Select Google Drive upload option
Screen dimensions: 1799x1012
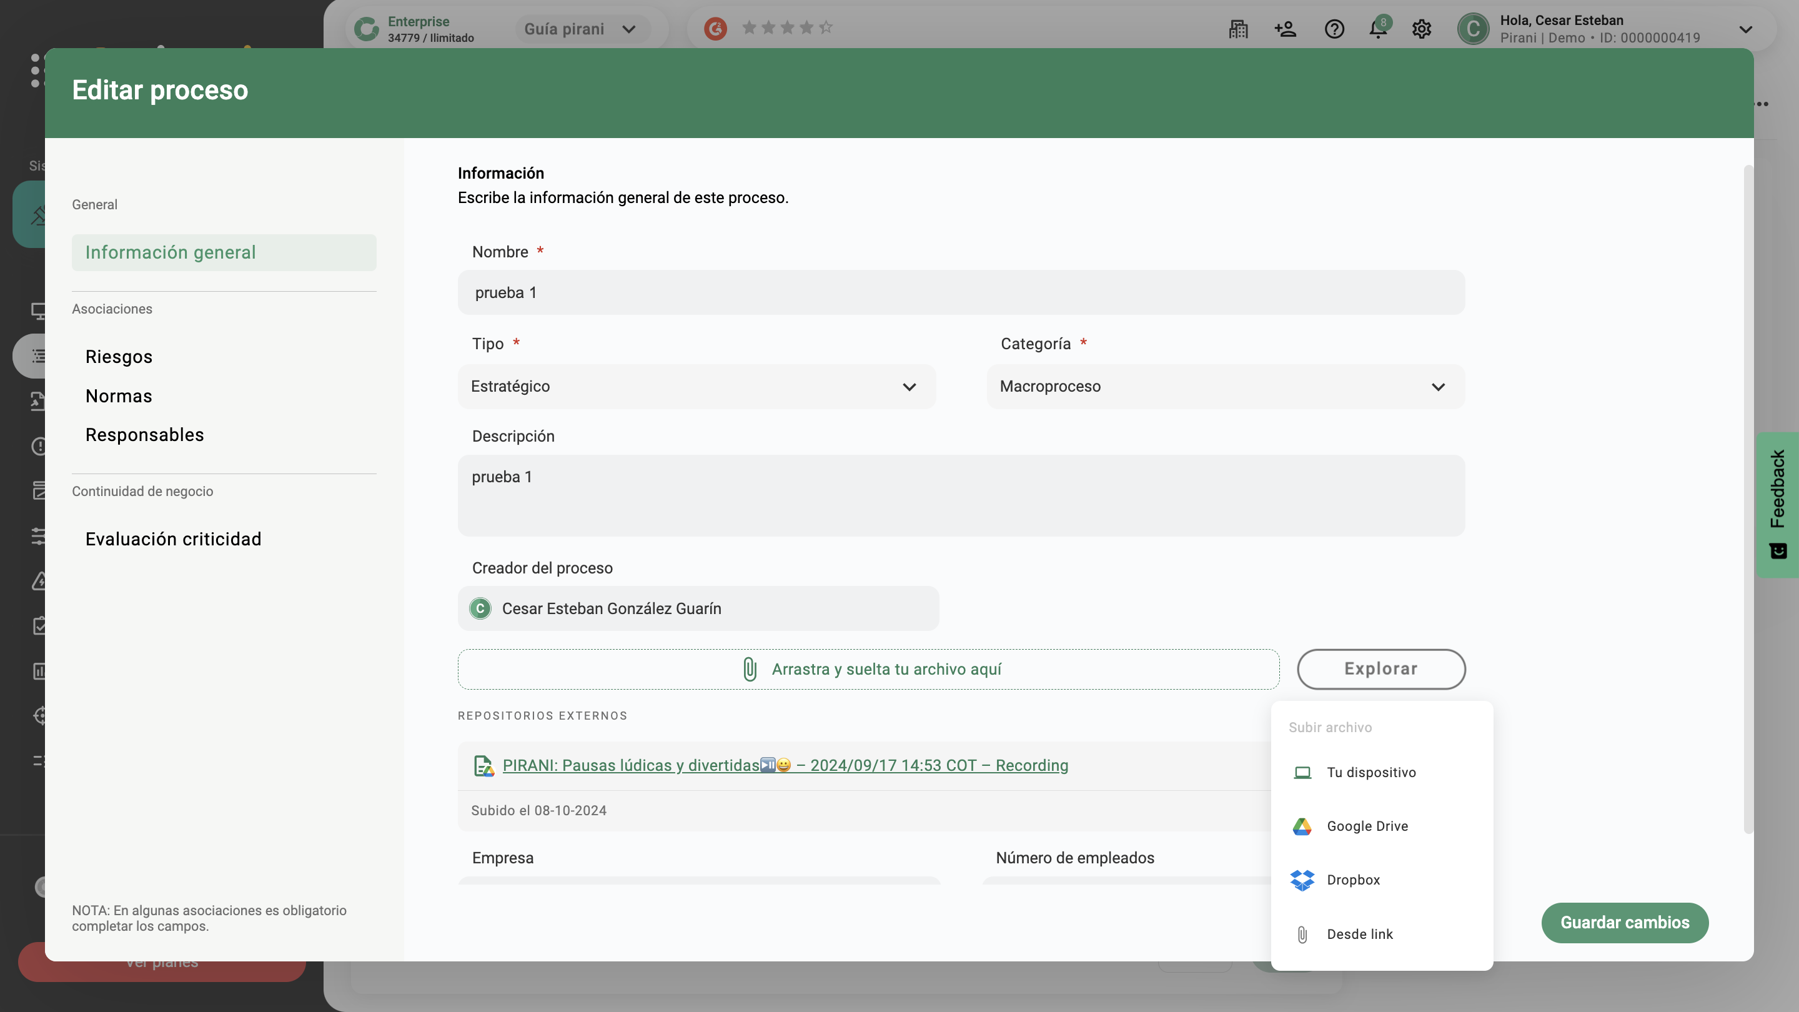pyautogui.click(x=1367, y=826)
